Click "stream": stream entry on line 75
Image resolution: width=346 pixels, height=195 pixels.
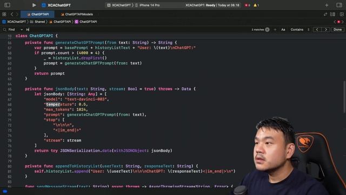63,140
